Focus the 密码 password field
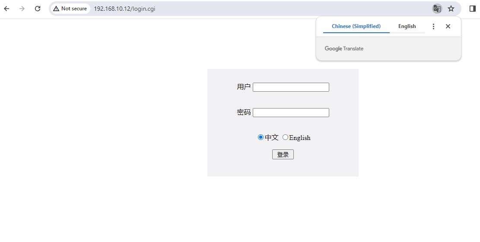This screenshot has height=242, width=480. coord(291,113)
